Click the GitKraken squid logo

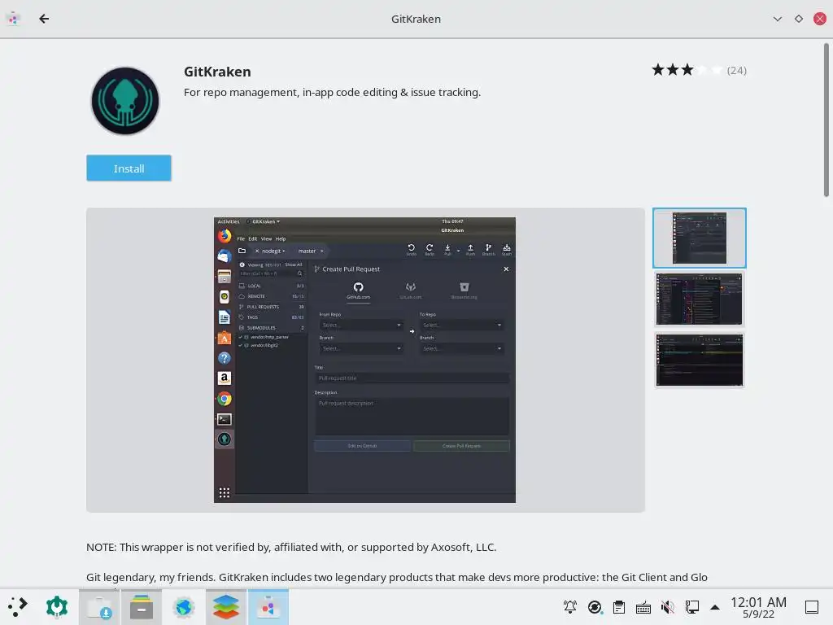[x=125, y=101]
